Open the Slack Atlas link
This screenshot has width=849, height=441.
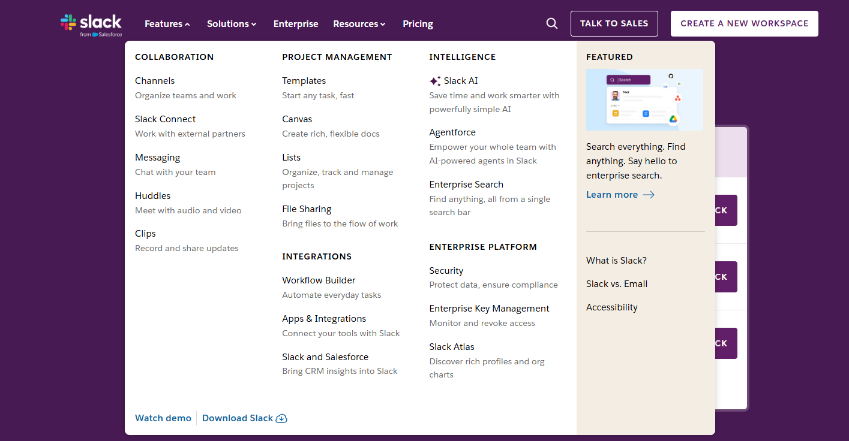pos(452,347)
